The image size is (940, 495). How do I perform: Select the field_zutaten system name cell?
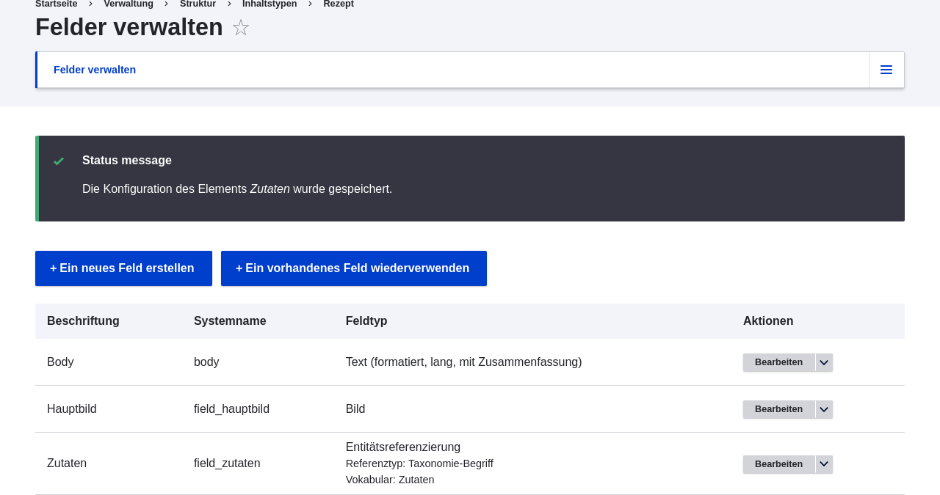click(x=227, y=463)
